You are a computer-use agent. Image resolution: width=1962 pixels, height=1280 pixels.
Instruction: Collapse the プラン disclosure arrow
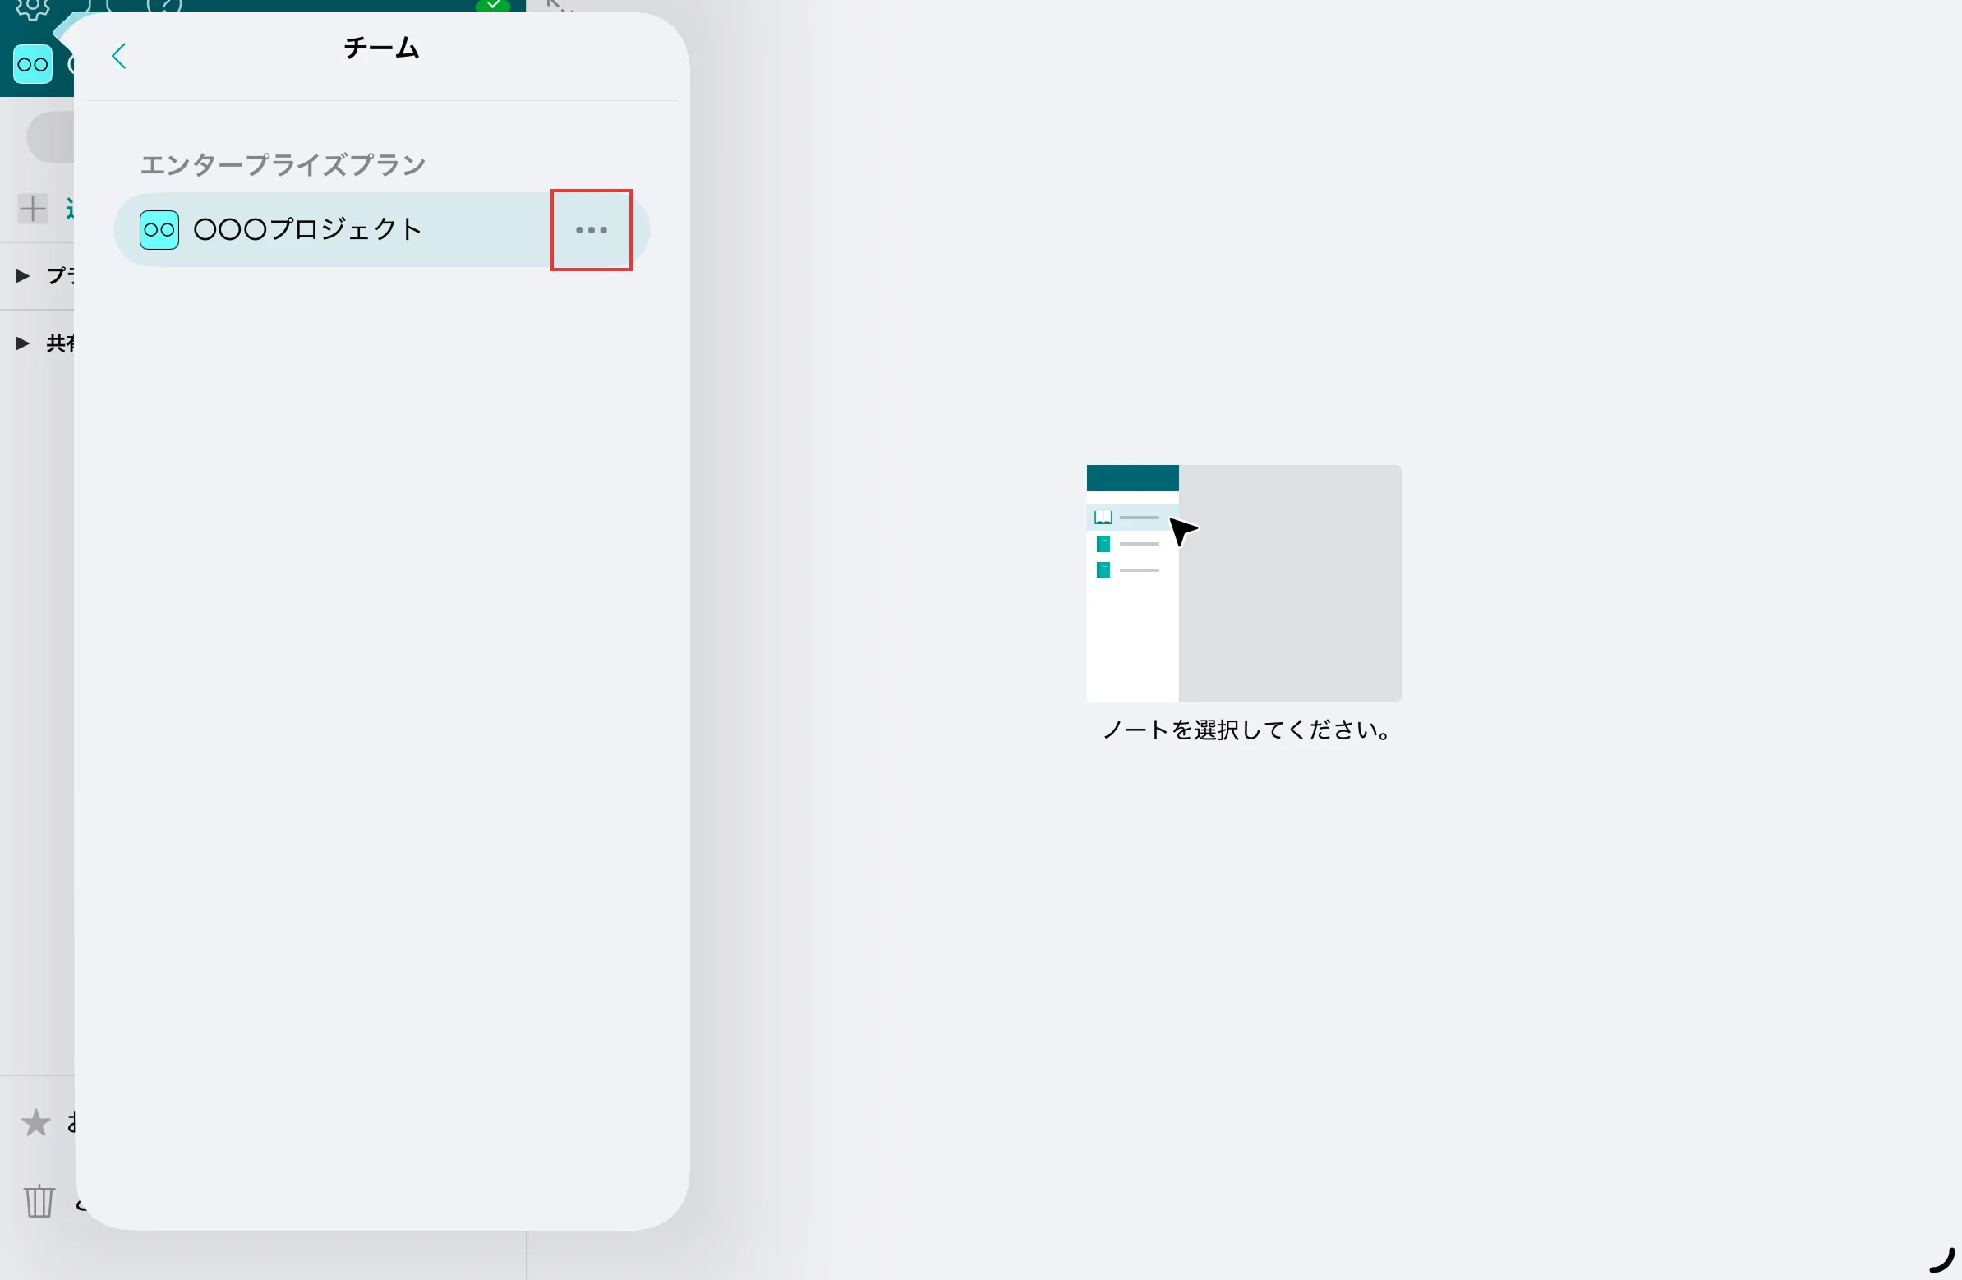click(x=21, y=275)
